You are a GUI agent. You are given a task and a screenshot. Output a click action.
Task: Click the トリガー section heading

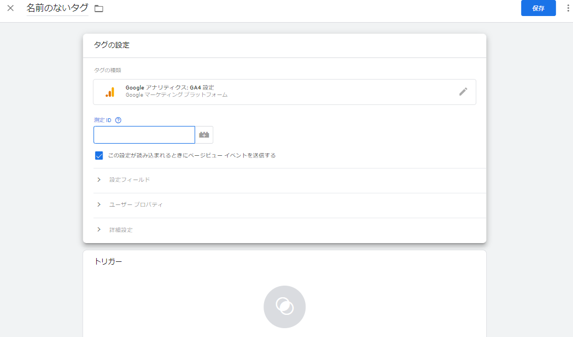(108, 261)
